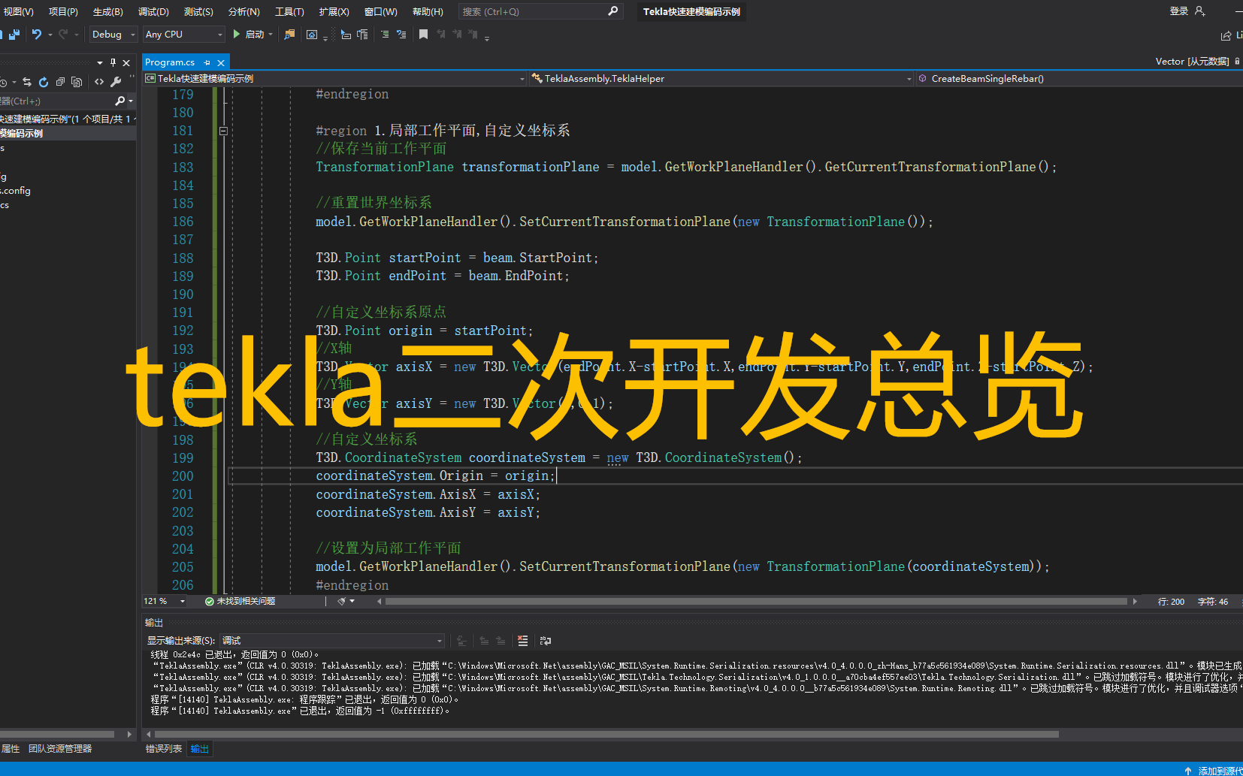Image resolution: width=1243 pixels, height=776 pixels.
Task: Click the Solution Explorer refresh icon
Action: click(44, 82)
